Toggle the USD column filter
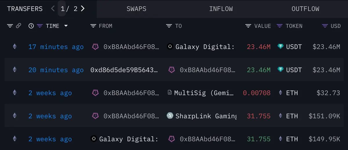Image resolution: width=348 pixels, height=150 pixels. pyautogui.click(x=325, y=26)
